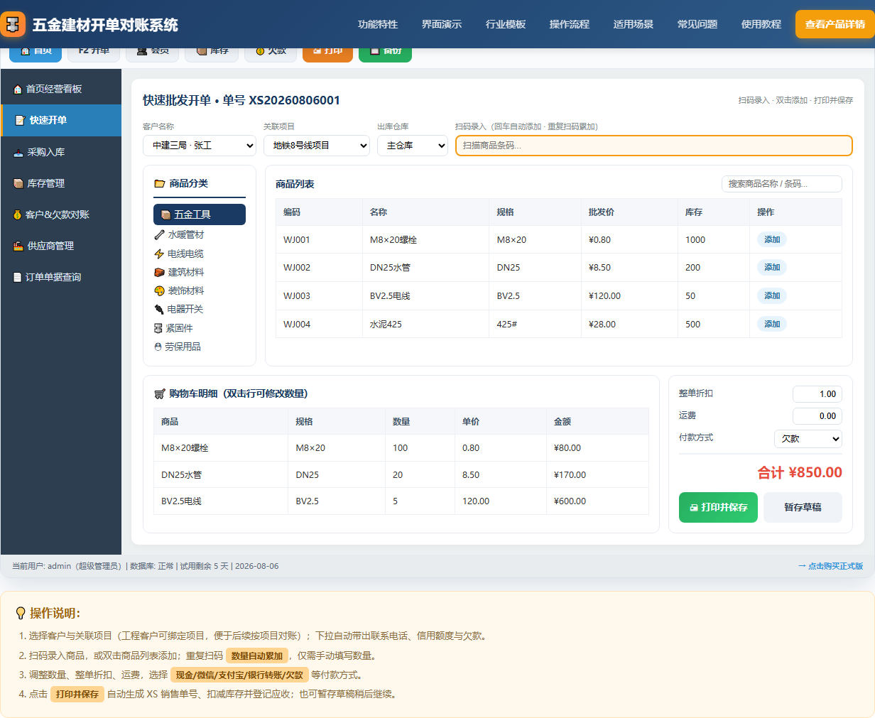Viewport: 875px width, 718px height.
Task: Click the bolt icon of 紧固件
Action: 158,329
